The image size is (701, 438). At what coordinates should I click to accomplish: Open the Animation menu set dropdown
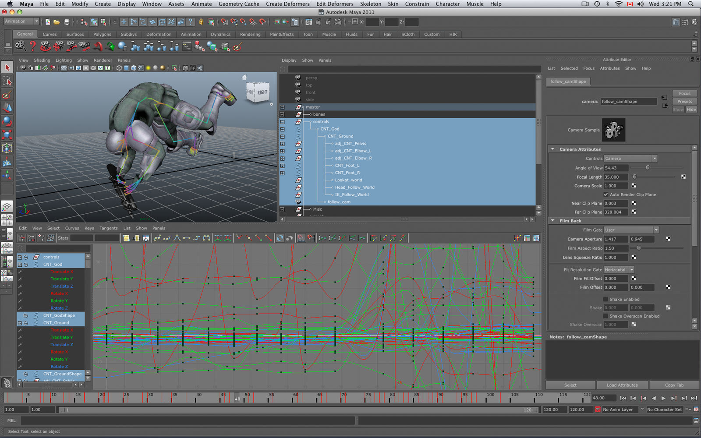pos(21,21)
